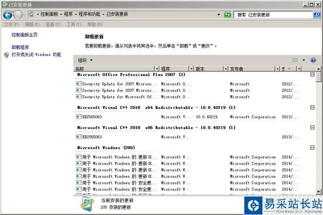This screenshot has width=323, height=215.
Task: Select the first 用于 Microsoft Windows 的更新 row
Action: (187, 157)
